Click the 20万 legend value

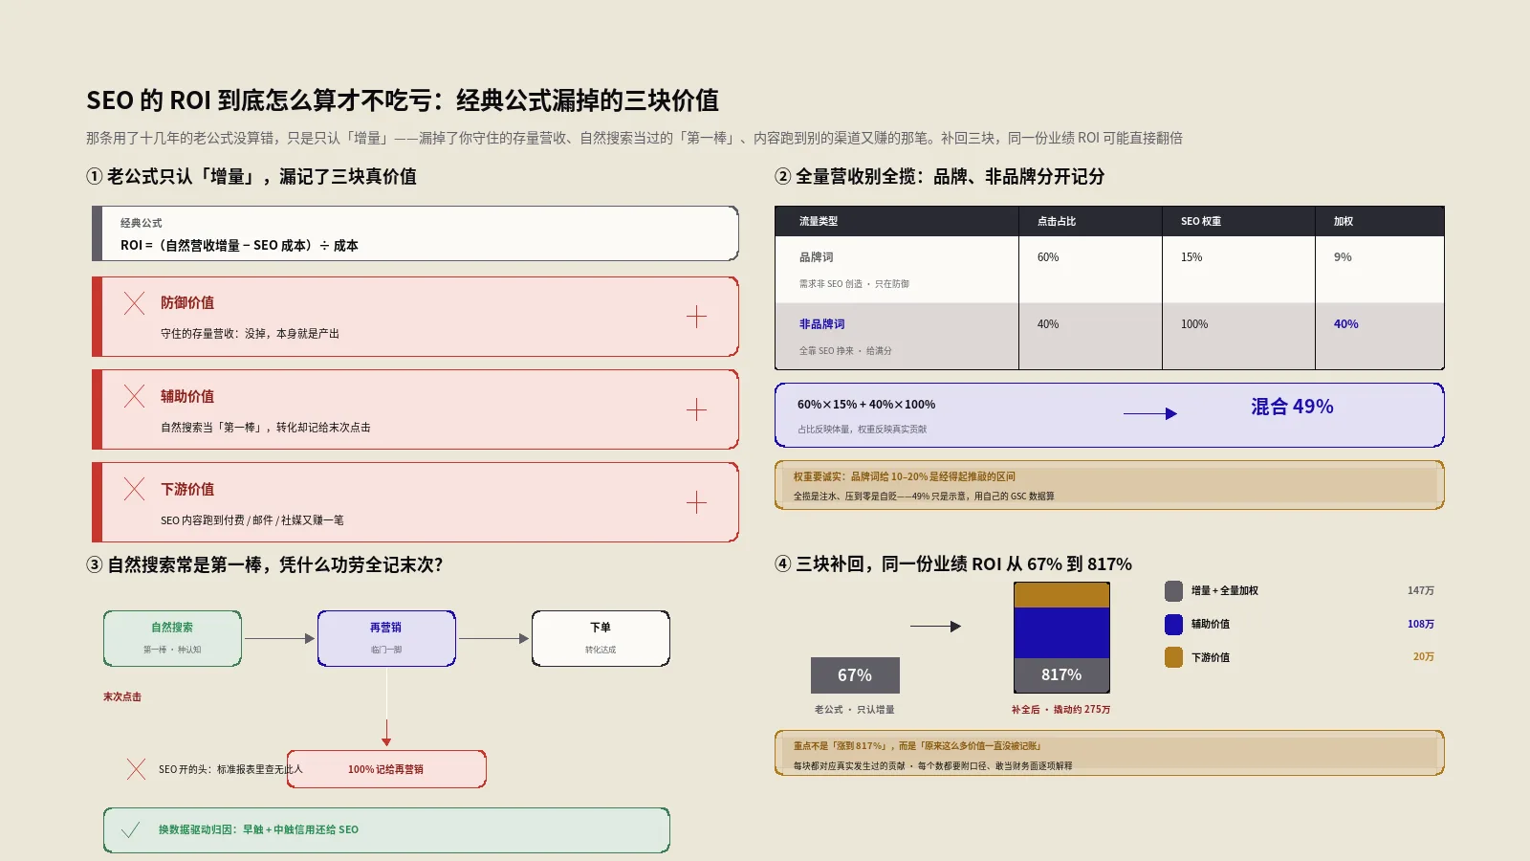1424,657
